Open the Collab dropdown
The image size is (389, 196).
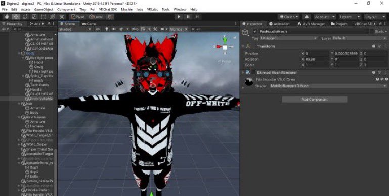(x=289, y=17)
